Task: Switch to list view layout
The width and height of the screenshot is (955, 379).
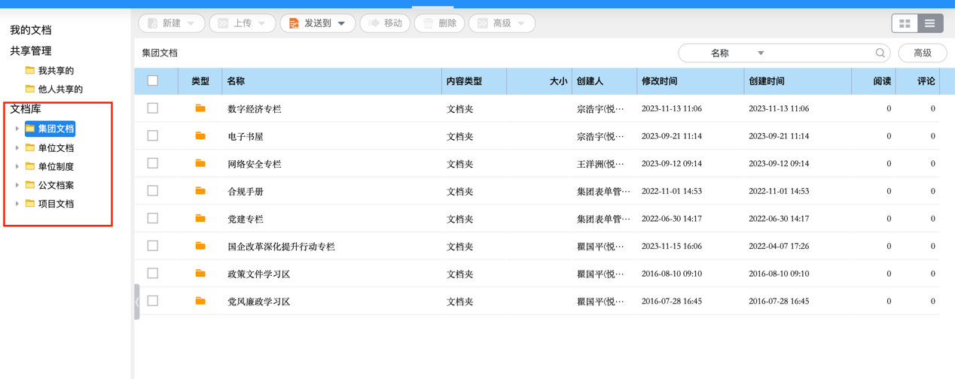Action: tap(930, 23)
